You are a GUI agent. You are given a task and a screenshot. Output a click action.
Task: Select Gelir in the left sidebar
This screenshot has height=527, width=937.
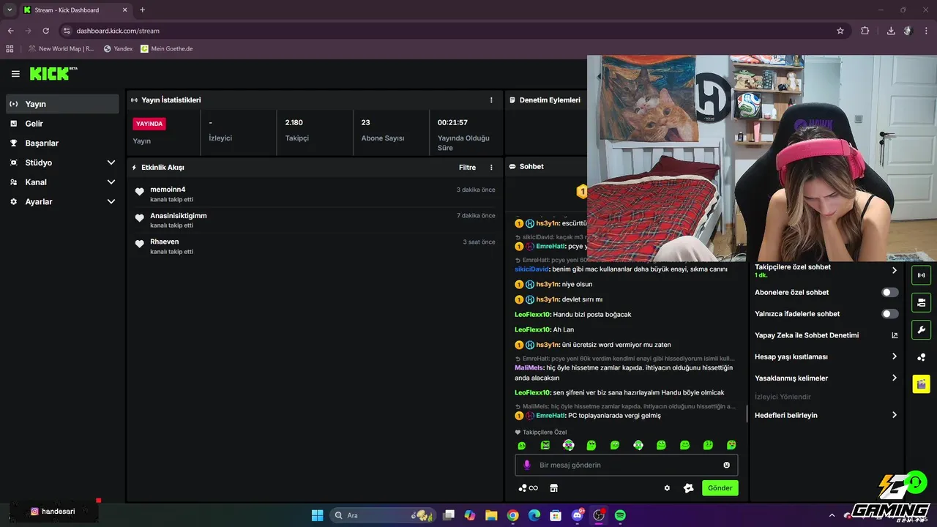pyautogui.click(x=62, y=124)
